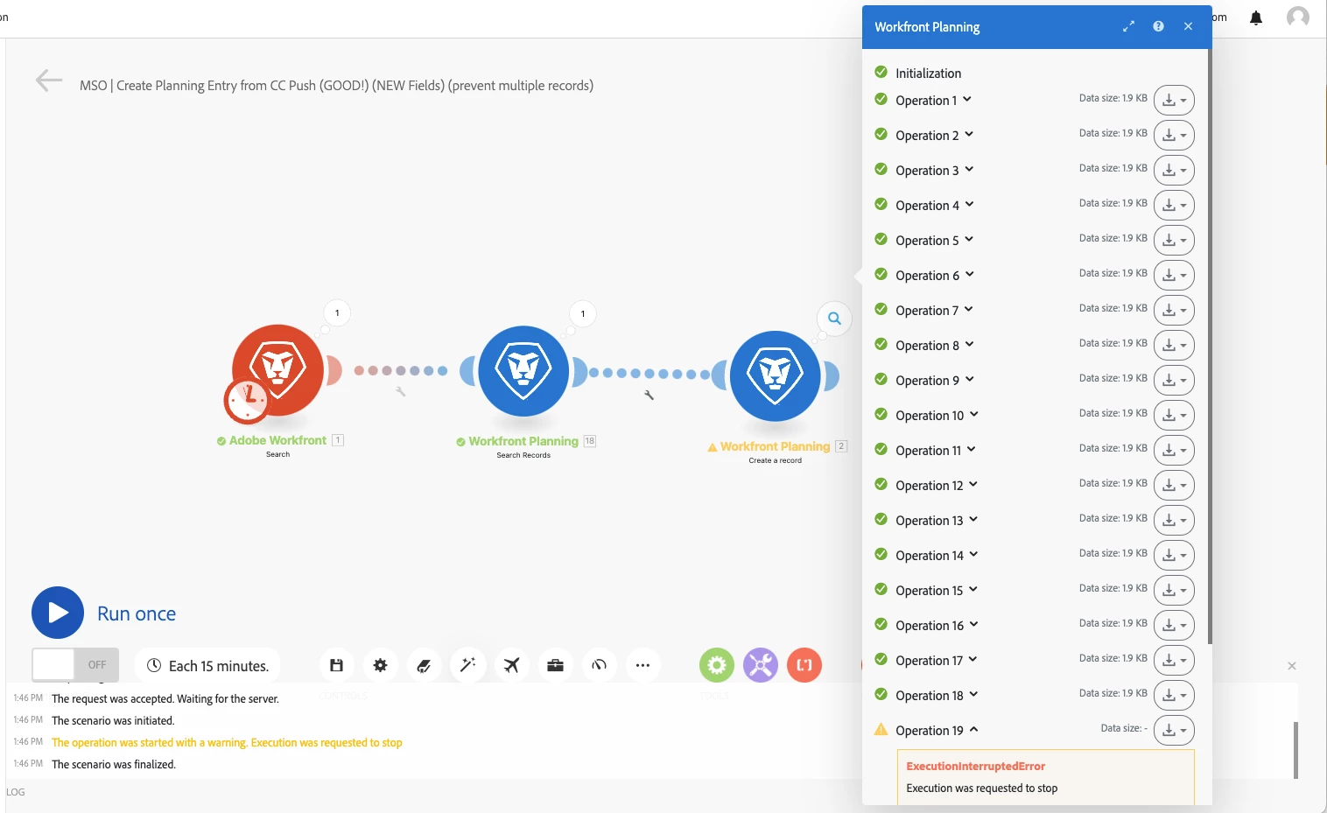
Task: Click the wrench filter between first two modules
Action: coord(400,391)
